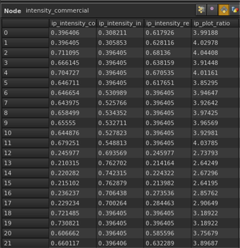Image resolution: width=240 pixels, height=248 pixels.
Task: Click plot ratio 3.75679
Action: click(x=205, y=233)
